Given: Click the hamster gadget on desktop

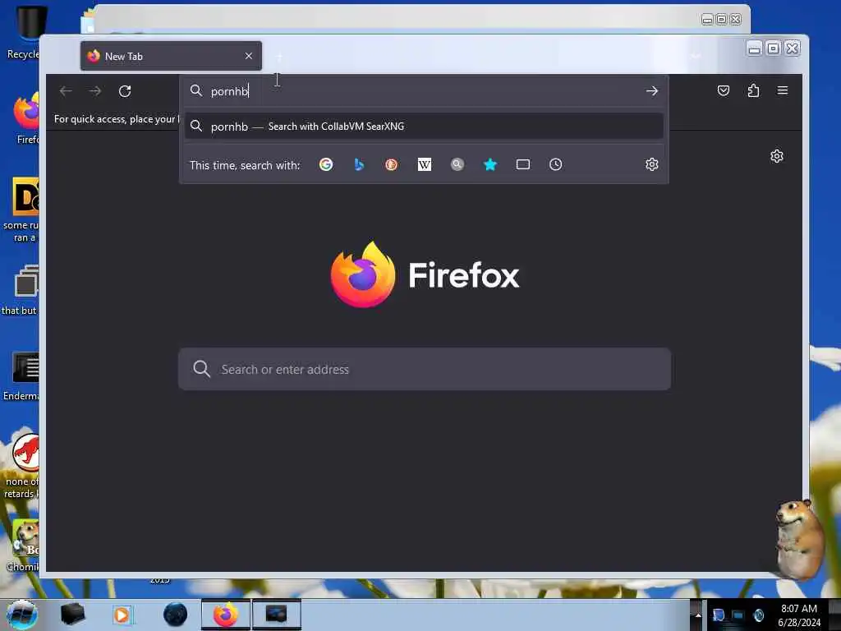Looking at the screenshot, I should 800,539.
